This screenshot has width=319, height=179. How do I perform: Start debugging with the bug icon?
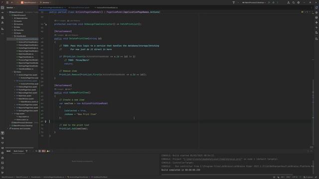[x=274, y=2]
